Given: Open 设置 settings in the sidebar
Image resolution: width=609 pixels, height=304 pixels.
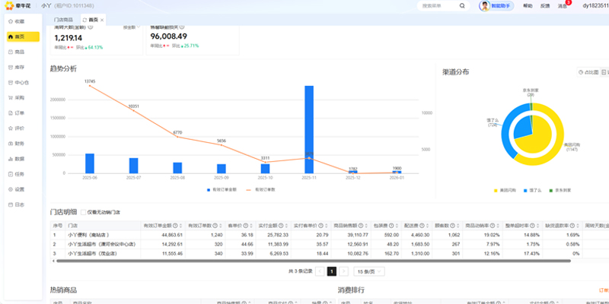Looking at the screenshot, I should pos(19,188).
